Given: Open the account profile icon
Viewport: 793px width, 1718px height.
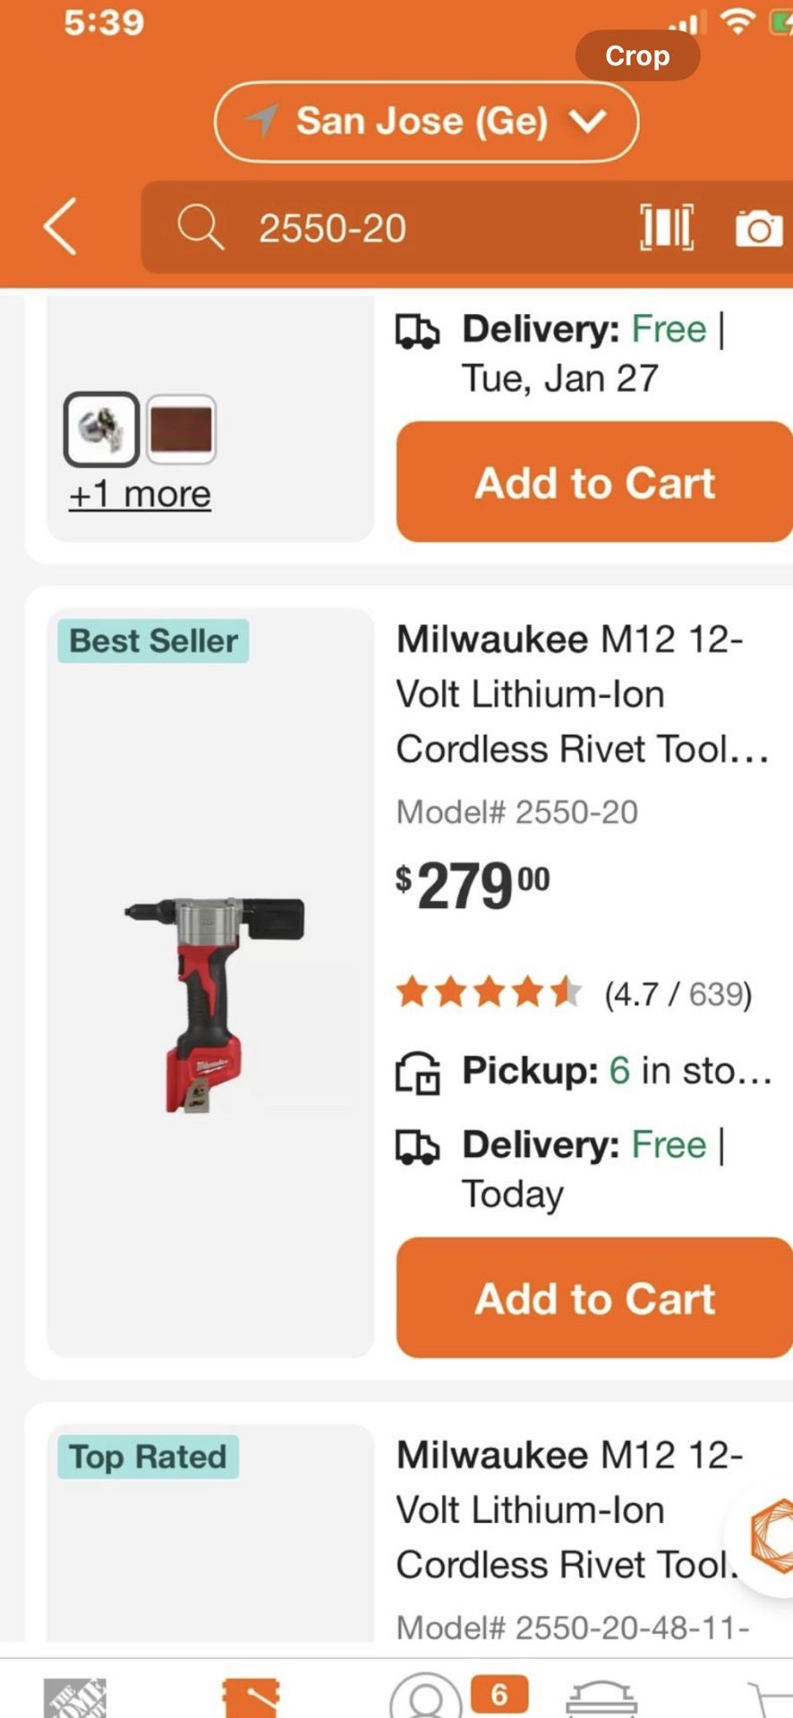Looking at the screenshot, I should tap(426, 1697).
